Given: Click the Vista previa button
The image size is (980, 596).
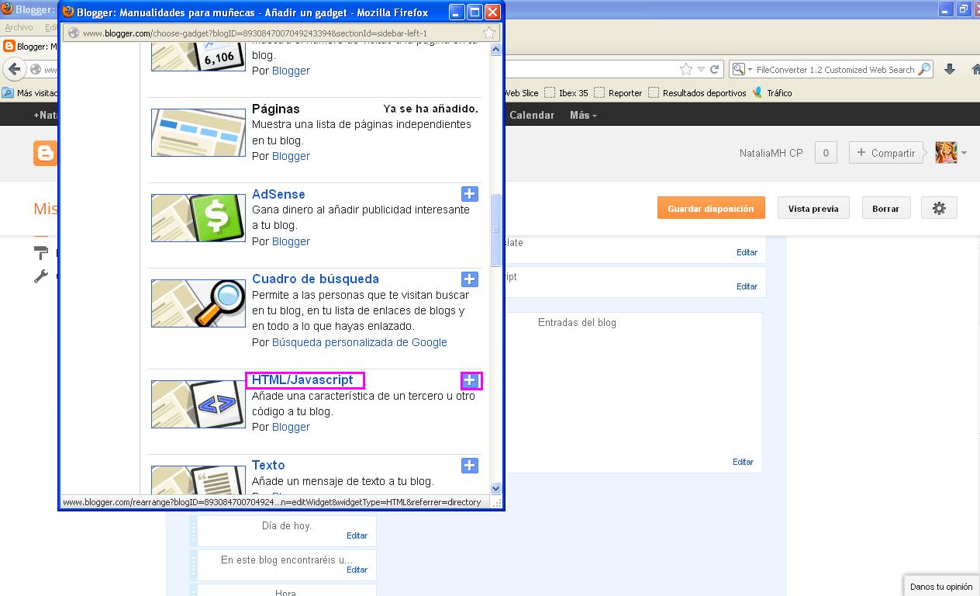Looking at the screenshot, I should [813, 208].
